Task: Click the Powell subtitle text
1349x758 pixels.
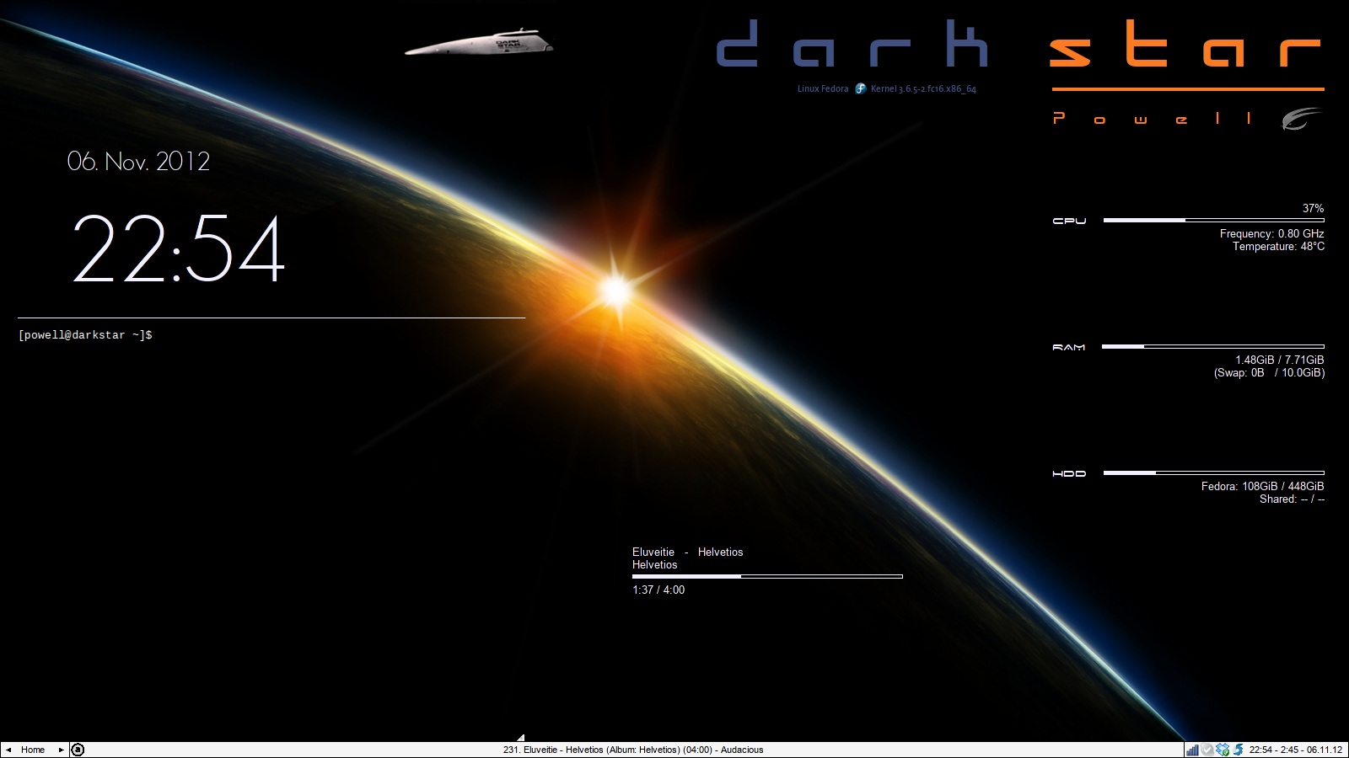Action: tap(1153, 118)
